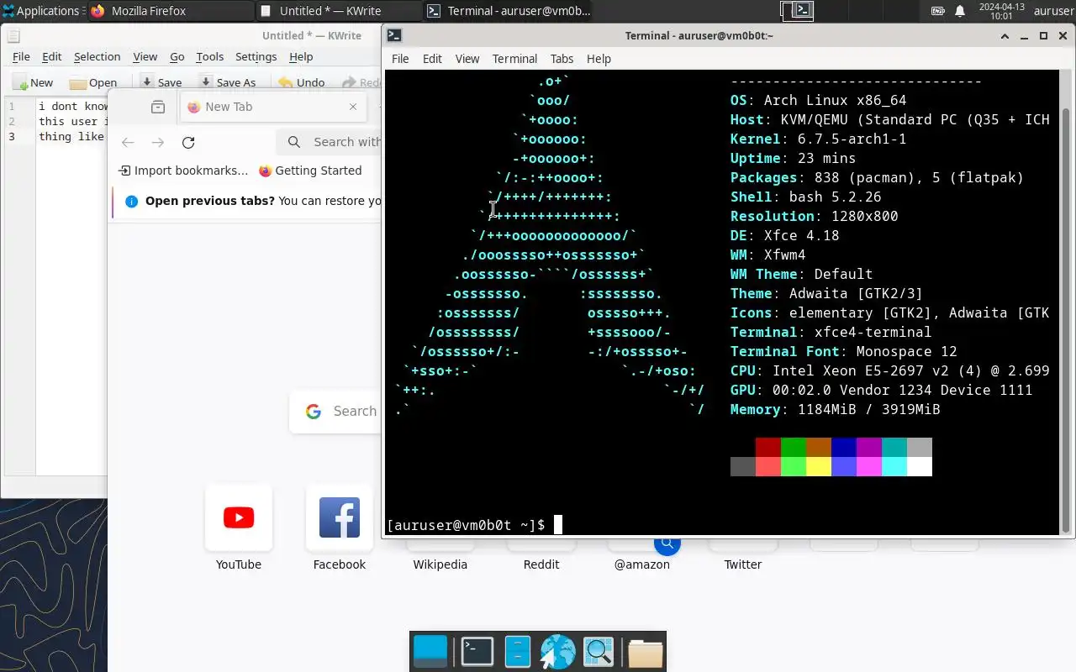The height and width of the screenshot is (672, 1076).
Task: Open the Facebook shortcut tile
Action: pyautogui.click(x=340, y=517)
